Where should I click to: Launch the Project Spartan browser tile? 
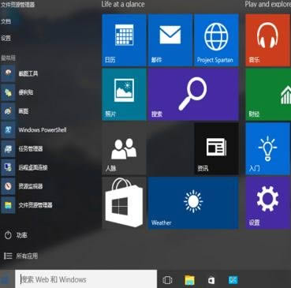[216, 40]
